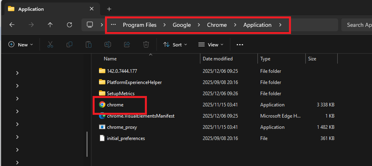
Task: Click the This PC monitor icon
Action: coord(90,25)
